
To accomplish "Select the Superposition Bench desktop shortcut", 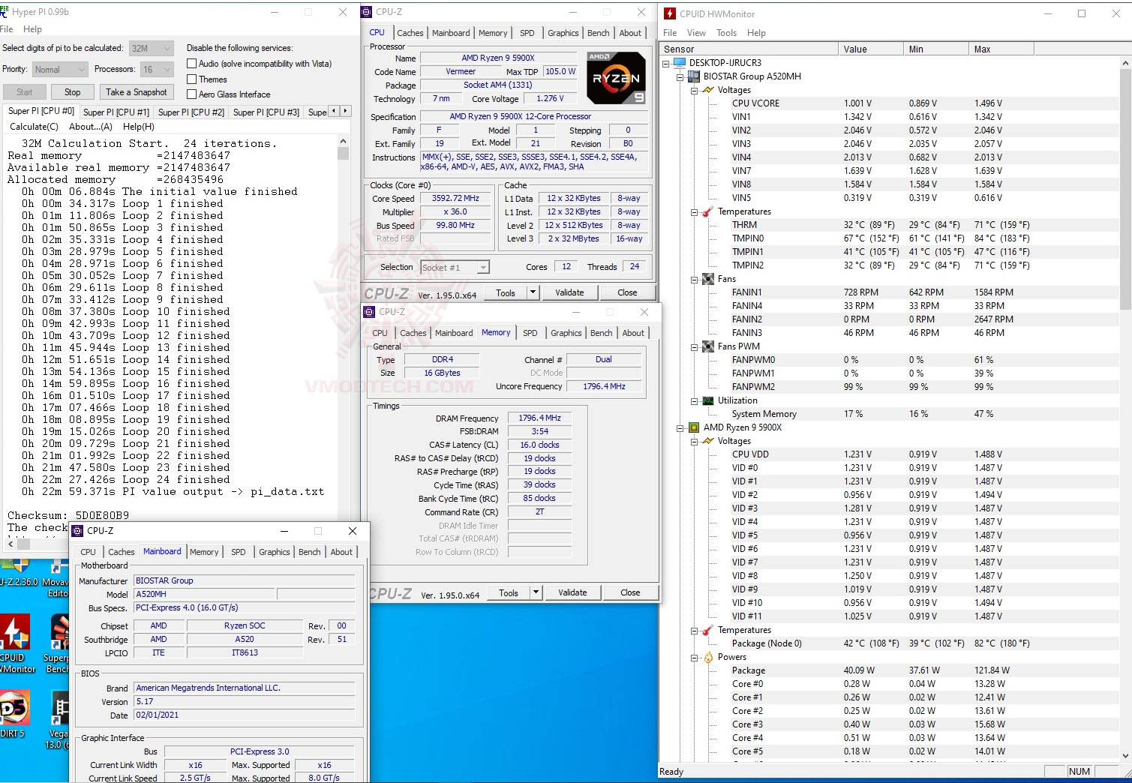I will 57,643.
